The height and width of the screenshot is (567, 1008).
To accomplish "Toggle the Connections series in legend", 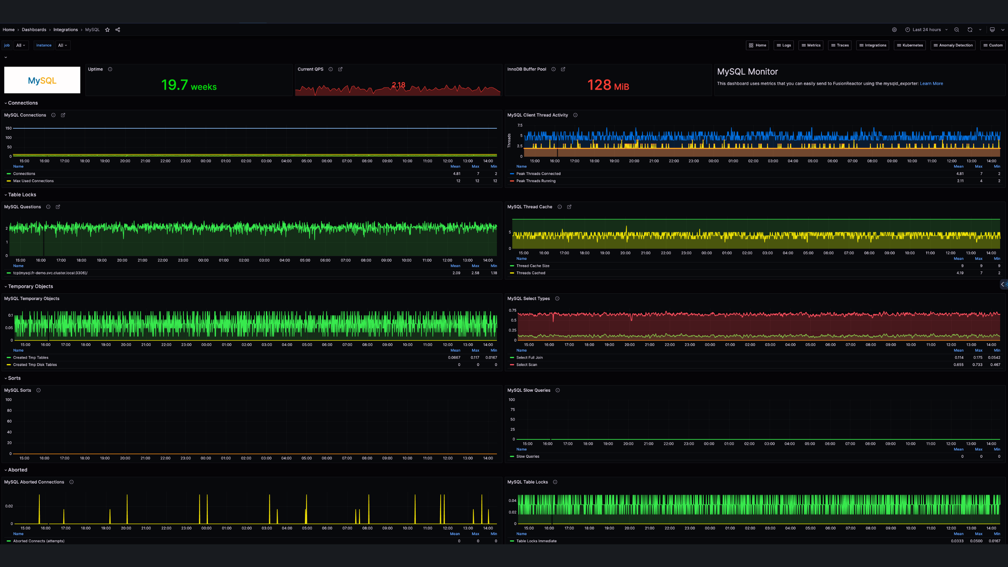I will (x=24, y=174).
